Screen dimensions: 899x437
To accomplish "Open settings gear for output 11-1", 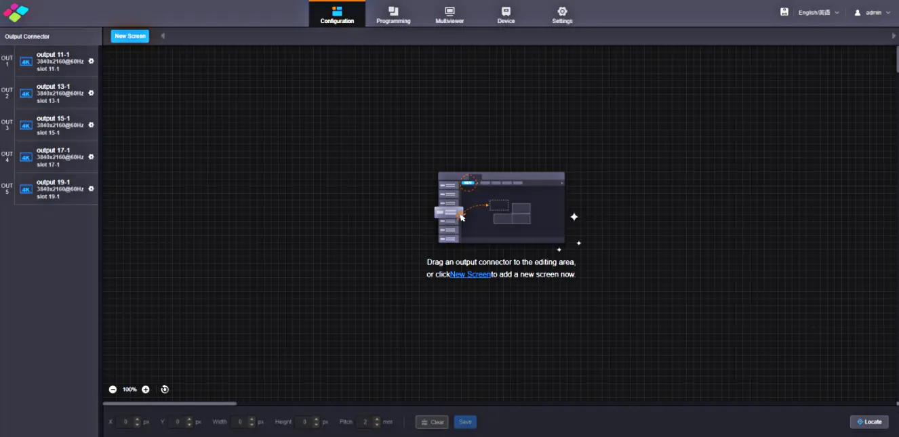I will click(92, 61).
